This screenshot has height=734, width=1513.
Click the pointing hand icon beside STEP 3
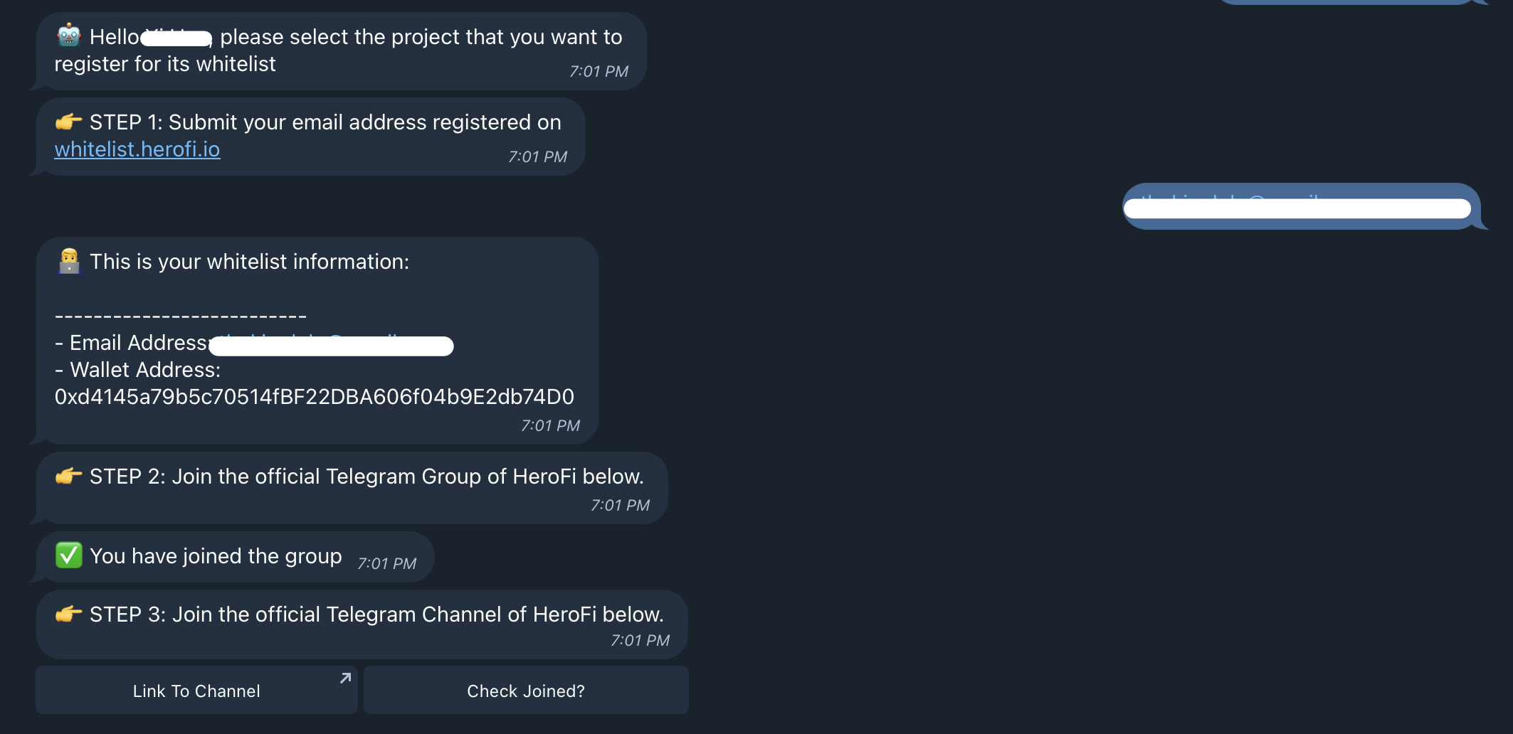[69, 614]
